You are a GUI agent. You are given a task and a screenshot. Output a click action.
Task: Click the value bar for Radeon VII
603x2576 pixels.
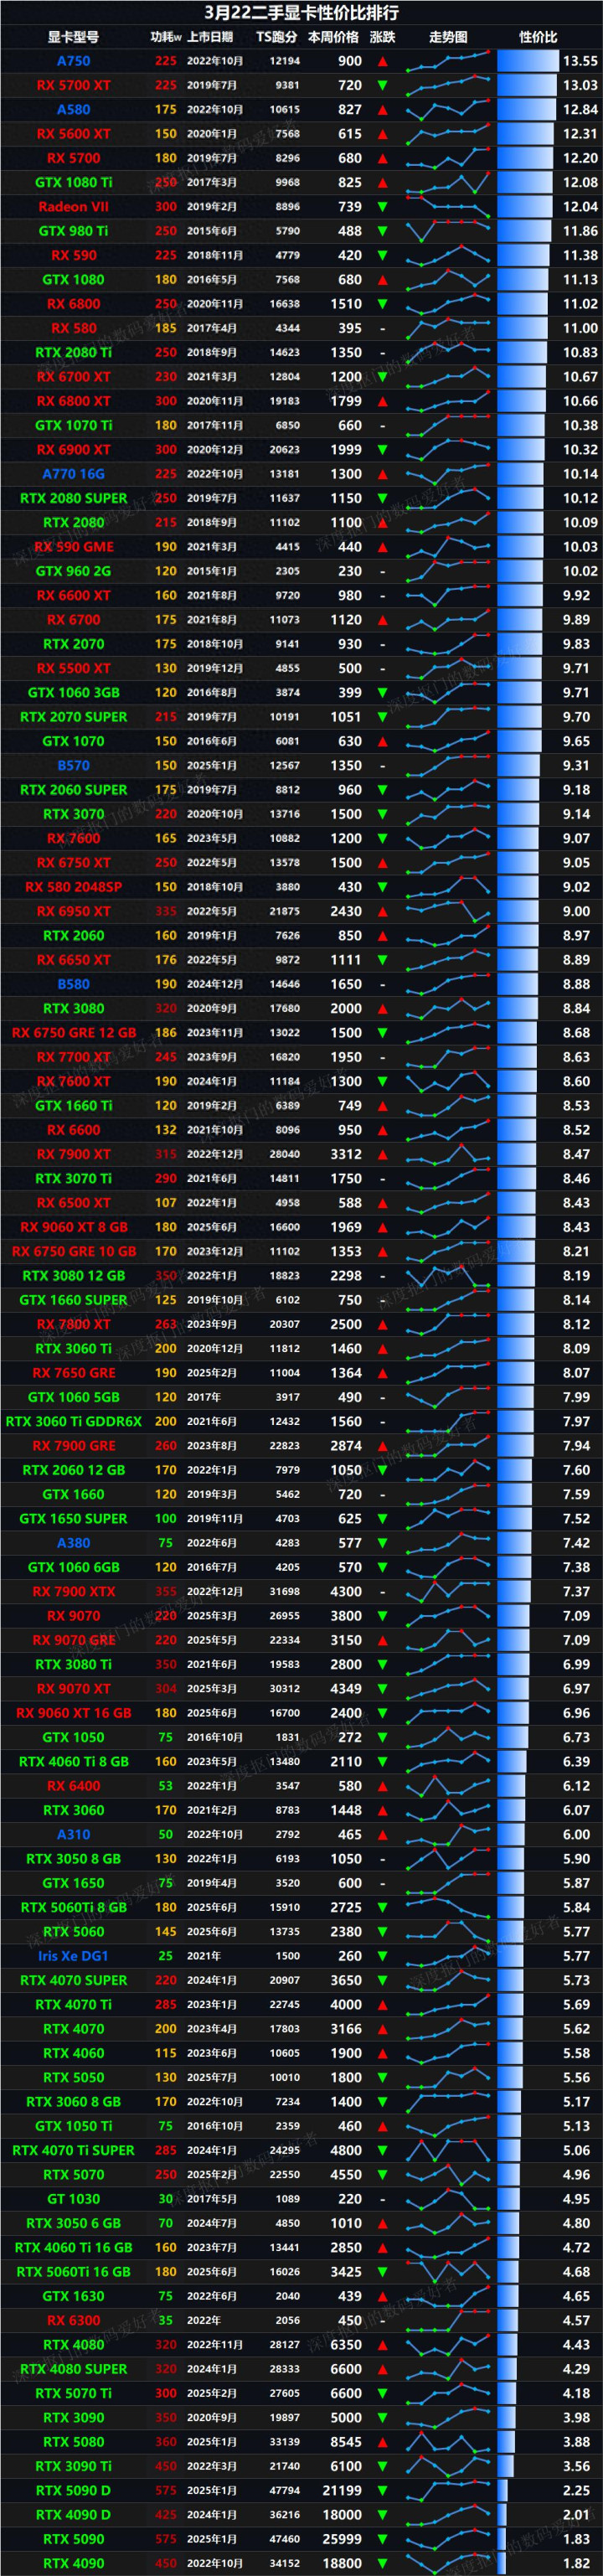(525, 207)
